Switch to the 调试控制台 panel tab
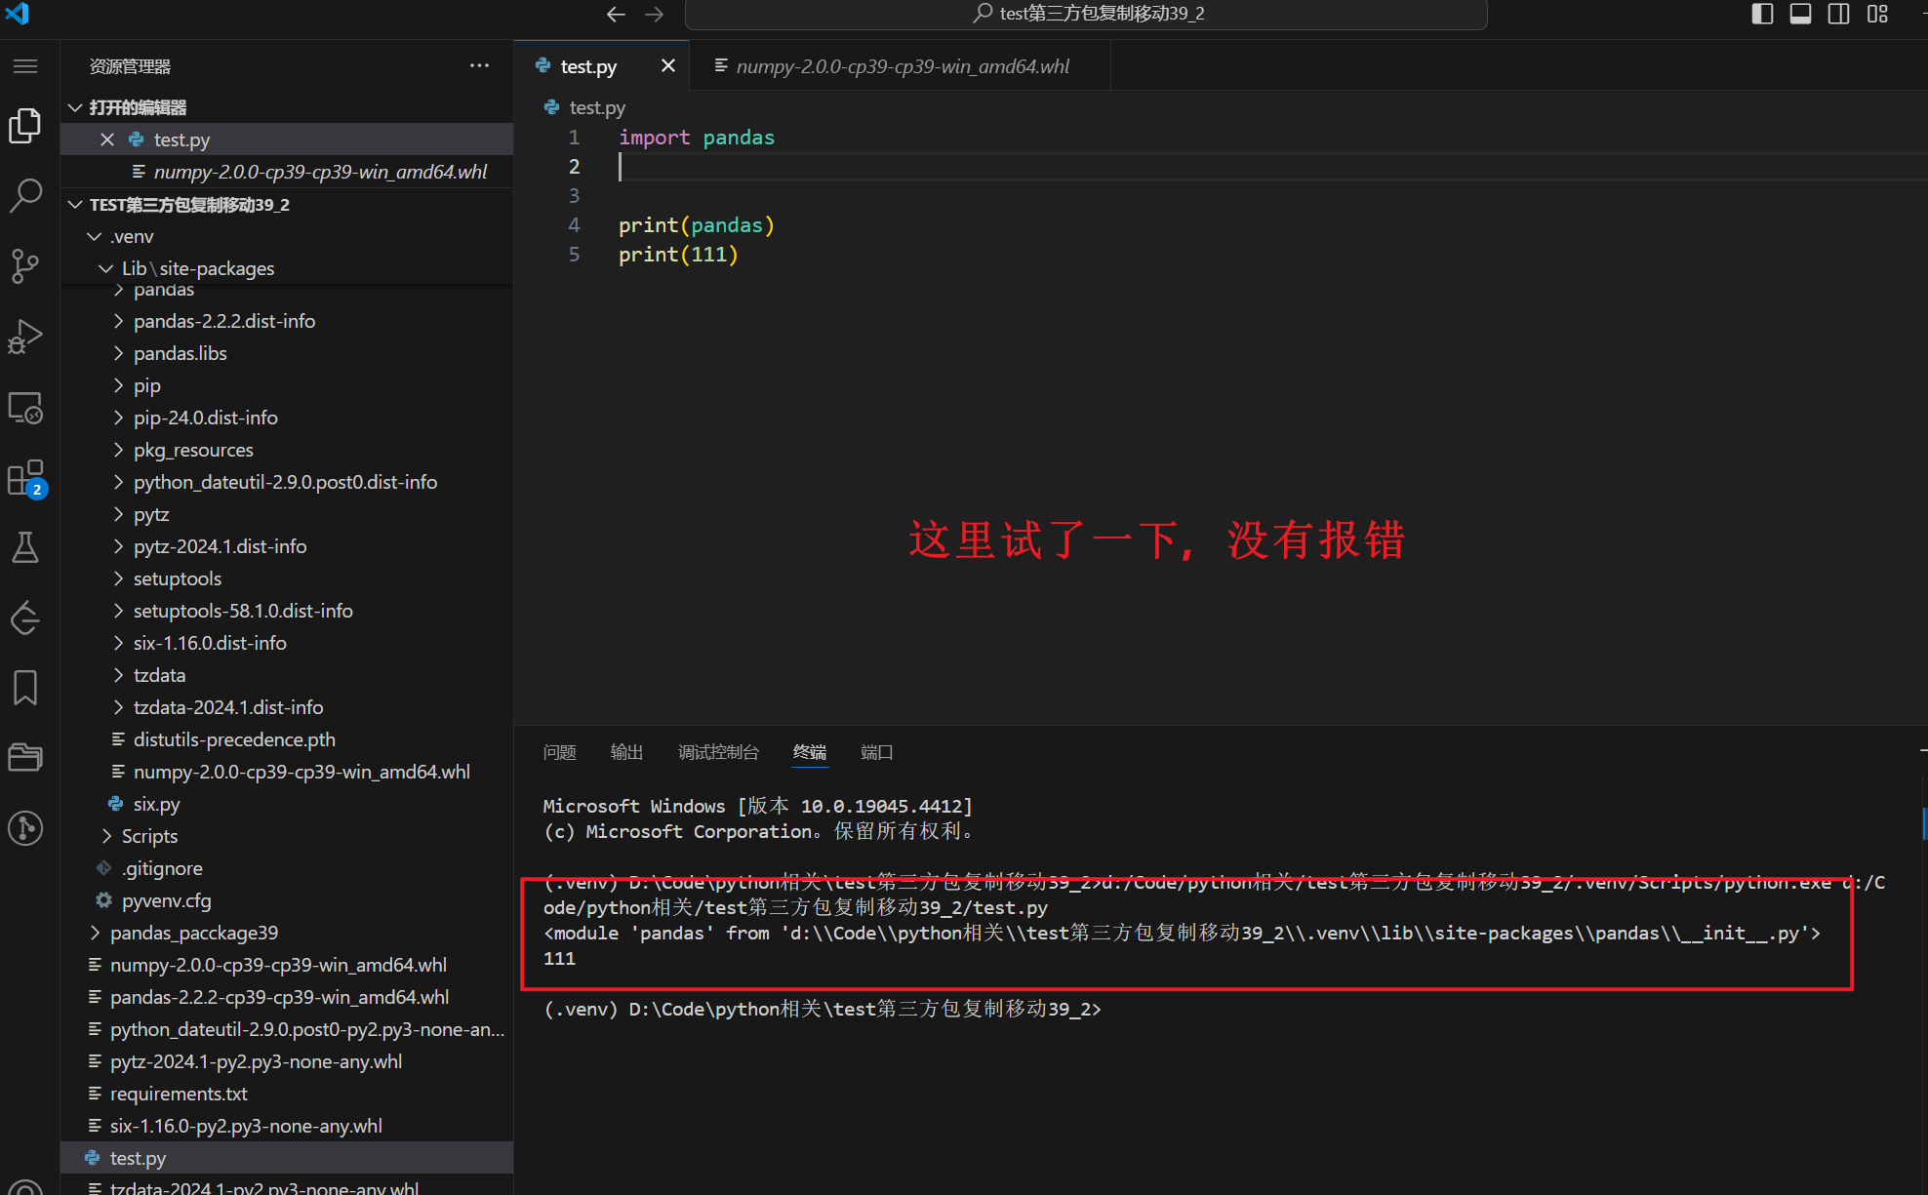1928x1195 pixels. click(718, 752)
